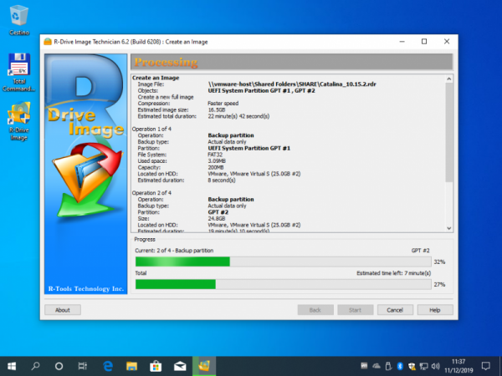Screen dimensions: 502x376
Task: Maximize the R-Drive Image window
Action: click(x=424, y=42)
